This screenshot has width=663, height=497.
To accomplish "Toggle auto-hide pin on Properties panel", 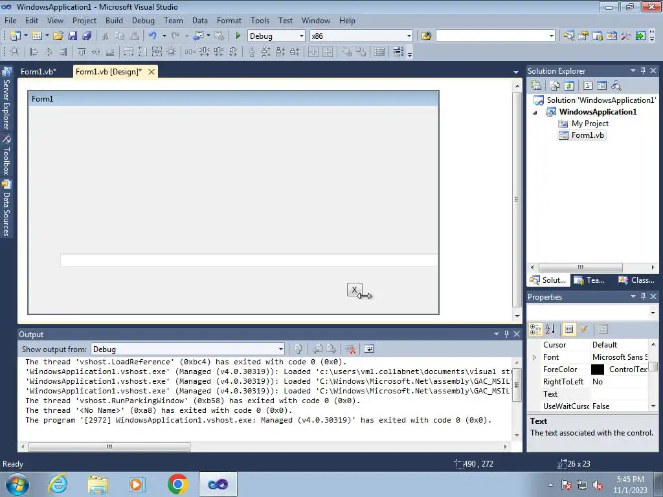I will click(643, 296).
